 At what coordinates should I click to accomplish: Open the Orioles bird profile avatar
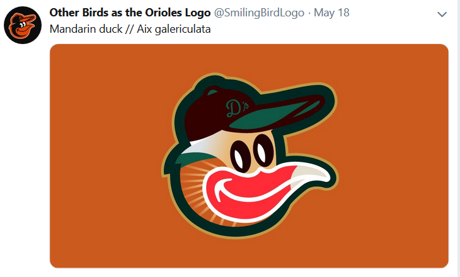point(23,25)
